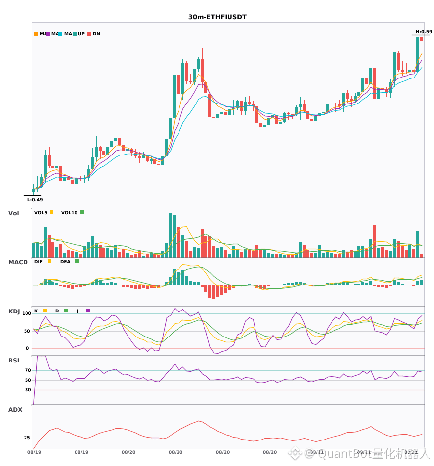Click the yellow VOL5 legend swatch
The width and height of the screenshot is (434, 466).
(51, 212)
